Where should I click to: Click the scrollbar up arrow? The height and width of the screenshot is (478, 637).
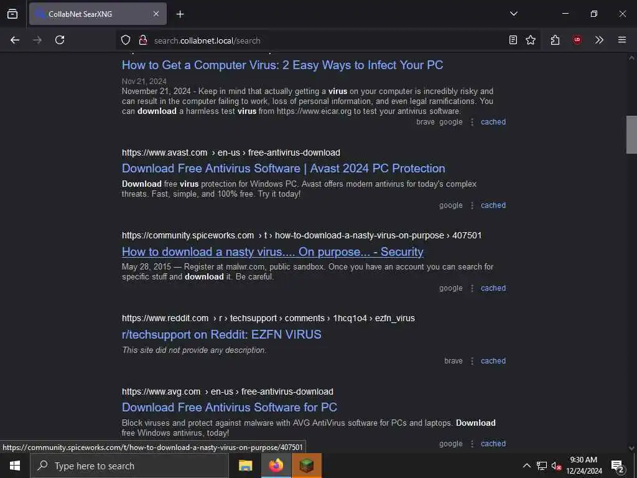(x=631, y=58)
